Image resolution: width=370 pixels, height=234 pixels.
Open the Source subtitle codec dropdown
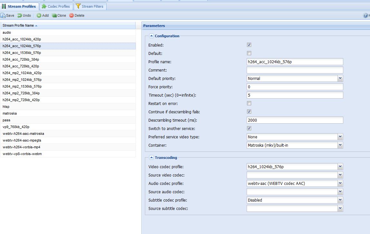click(x=340, y=208)
